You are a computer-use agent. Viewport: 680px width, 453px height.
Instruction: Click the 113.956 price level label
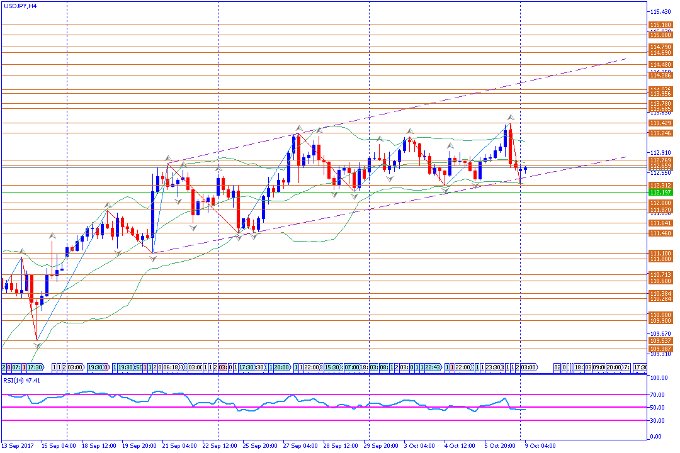point(660,94)
